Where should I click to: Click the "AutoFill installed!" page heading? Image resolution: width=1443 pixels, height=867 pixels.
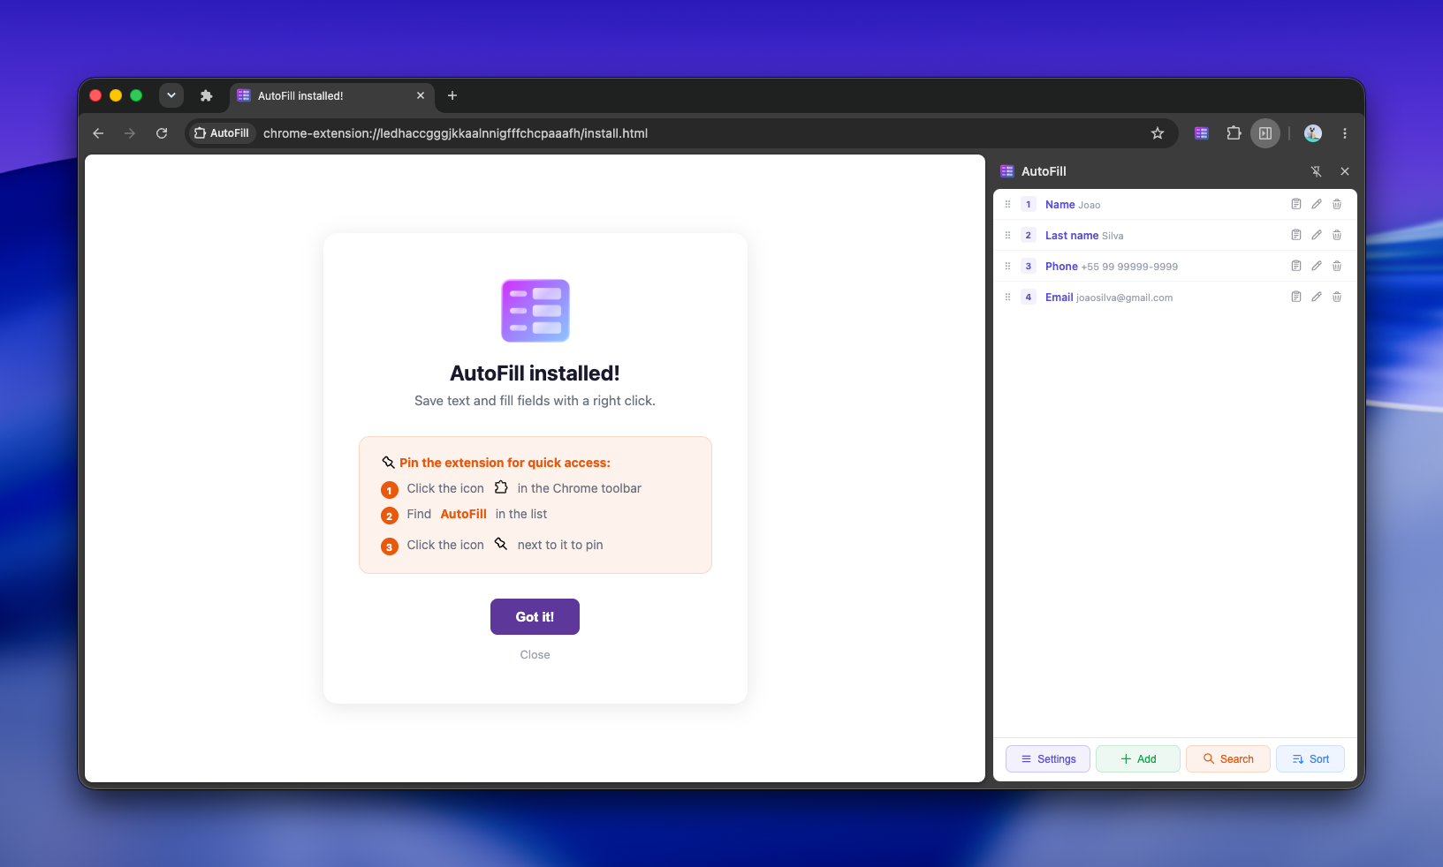click(x=535, y=373)
